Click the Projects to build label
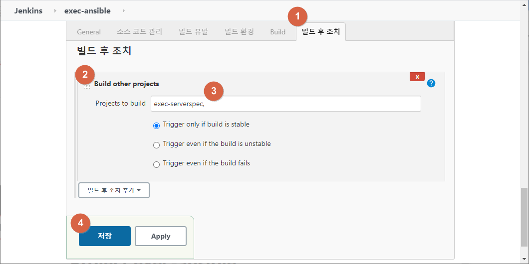This screenshot has height=264, width=529. [x=120, y=104]
